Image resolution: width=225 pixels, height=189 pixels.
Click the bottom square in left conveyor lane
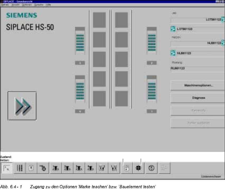[99, 98]
